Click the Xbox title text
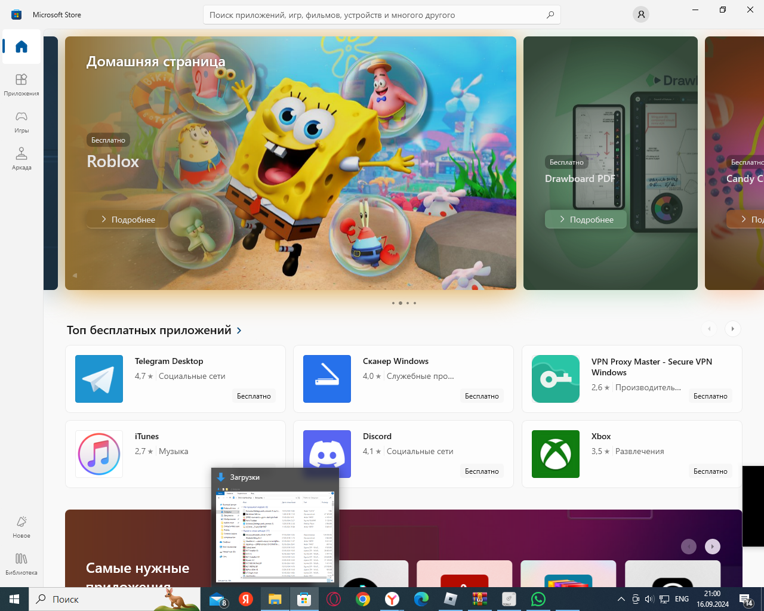The width and height of the screenshot is (764, 611). [x=601, y=436]
